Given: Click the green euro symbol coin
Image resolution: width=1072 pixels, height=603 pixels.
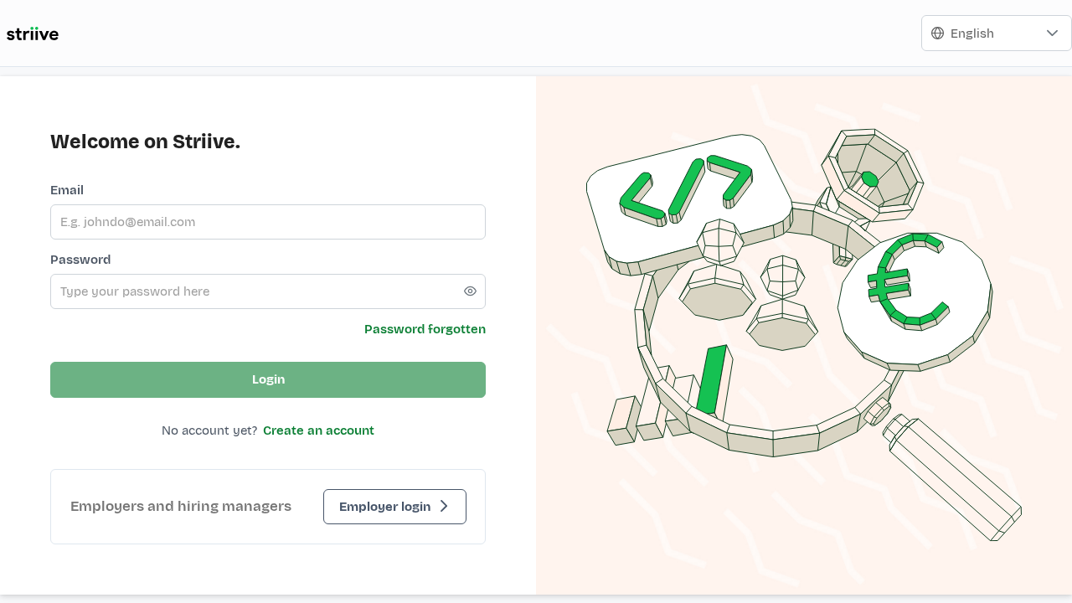Looking at the screenshot, I should (909, 281).
